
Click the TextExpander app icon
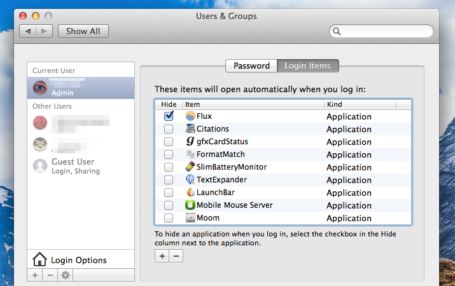pos(190,180)
